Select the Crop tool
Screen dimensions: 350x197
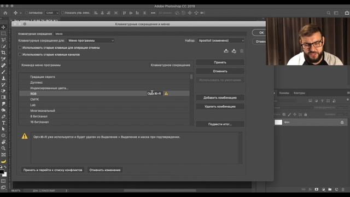click(x=3, y=53)
